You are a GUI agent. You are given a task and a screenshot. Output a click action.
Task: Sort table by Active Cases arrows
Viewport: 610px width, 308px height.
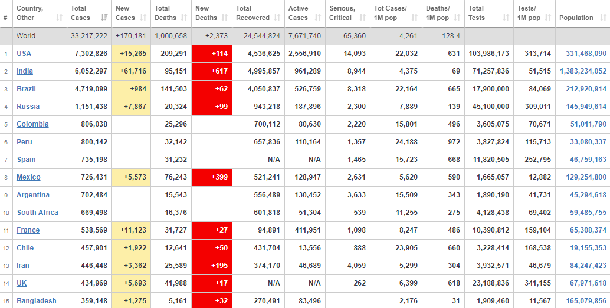click(x=318, y=18)
